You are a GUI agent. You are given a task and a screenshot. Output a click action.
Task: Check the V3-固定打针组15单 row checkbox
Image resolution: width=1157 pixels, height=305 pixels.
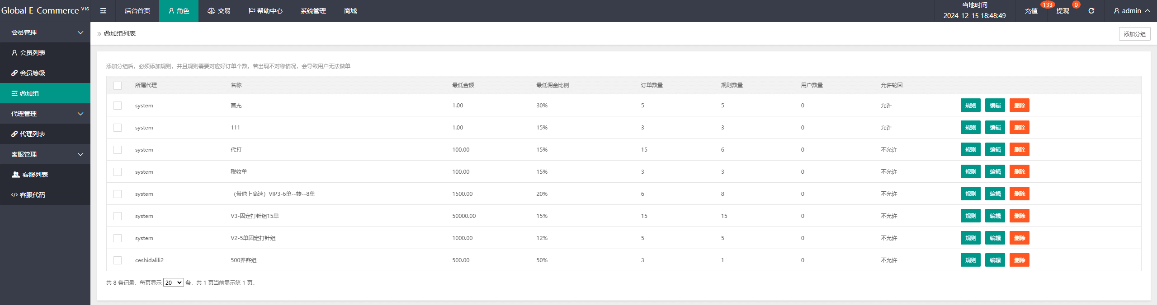tap(118, 216)
